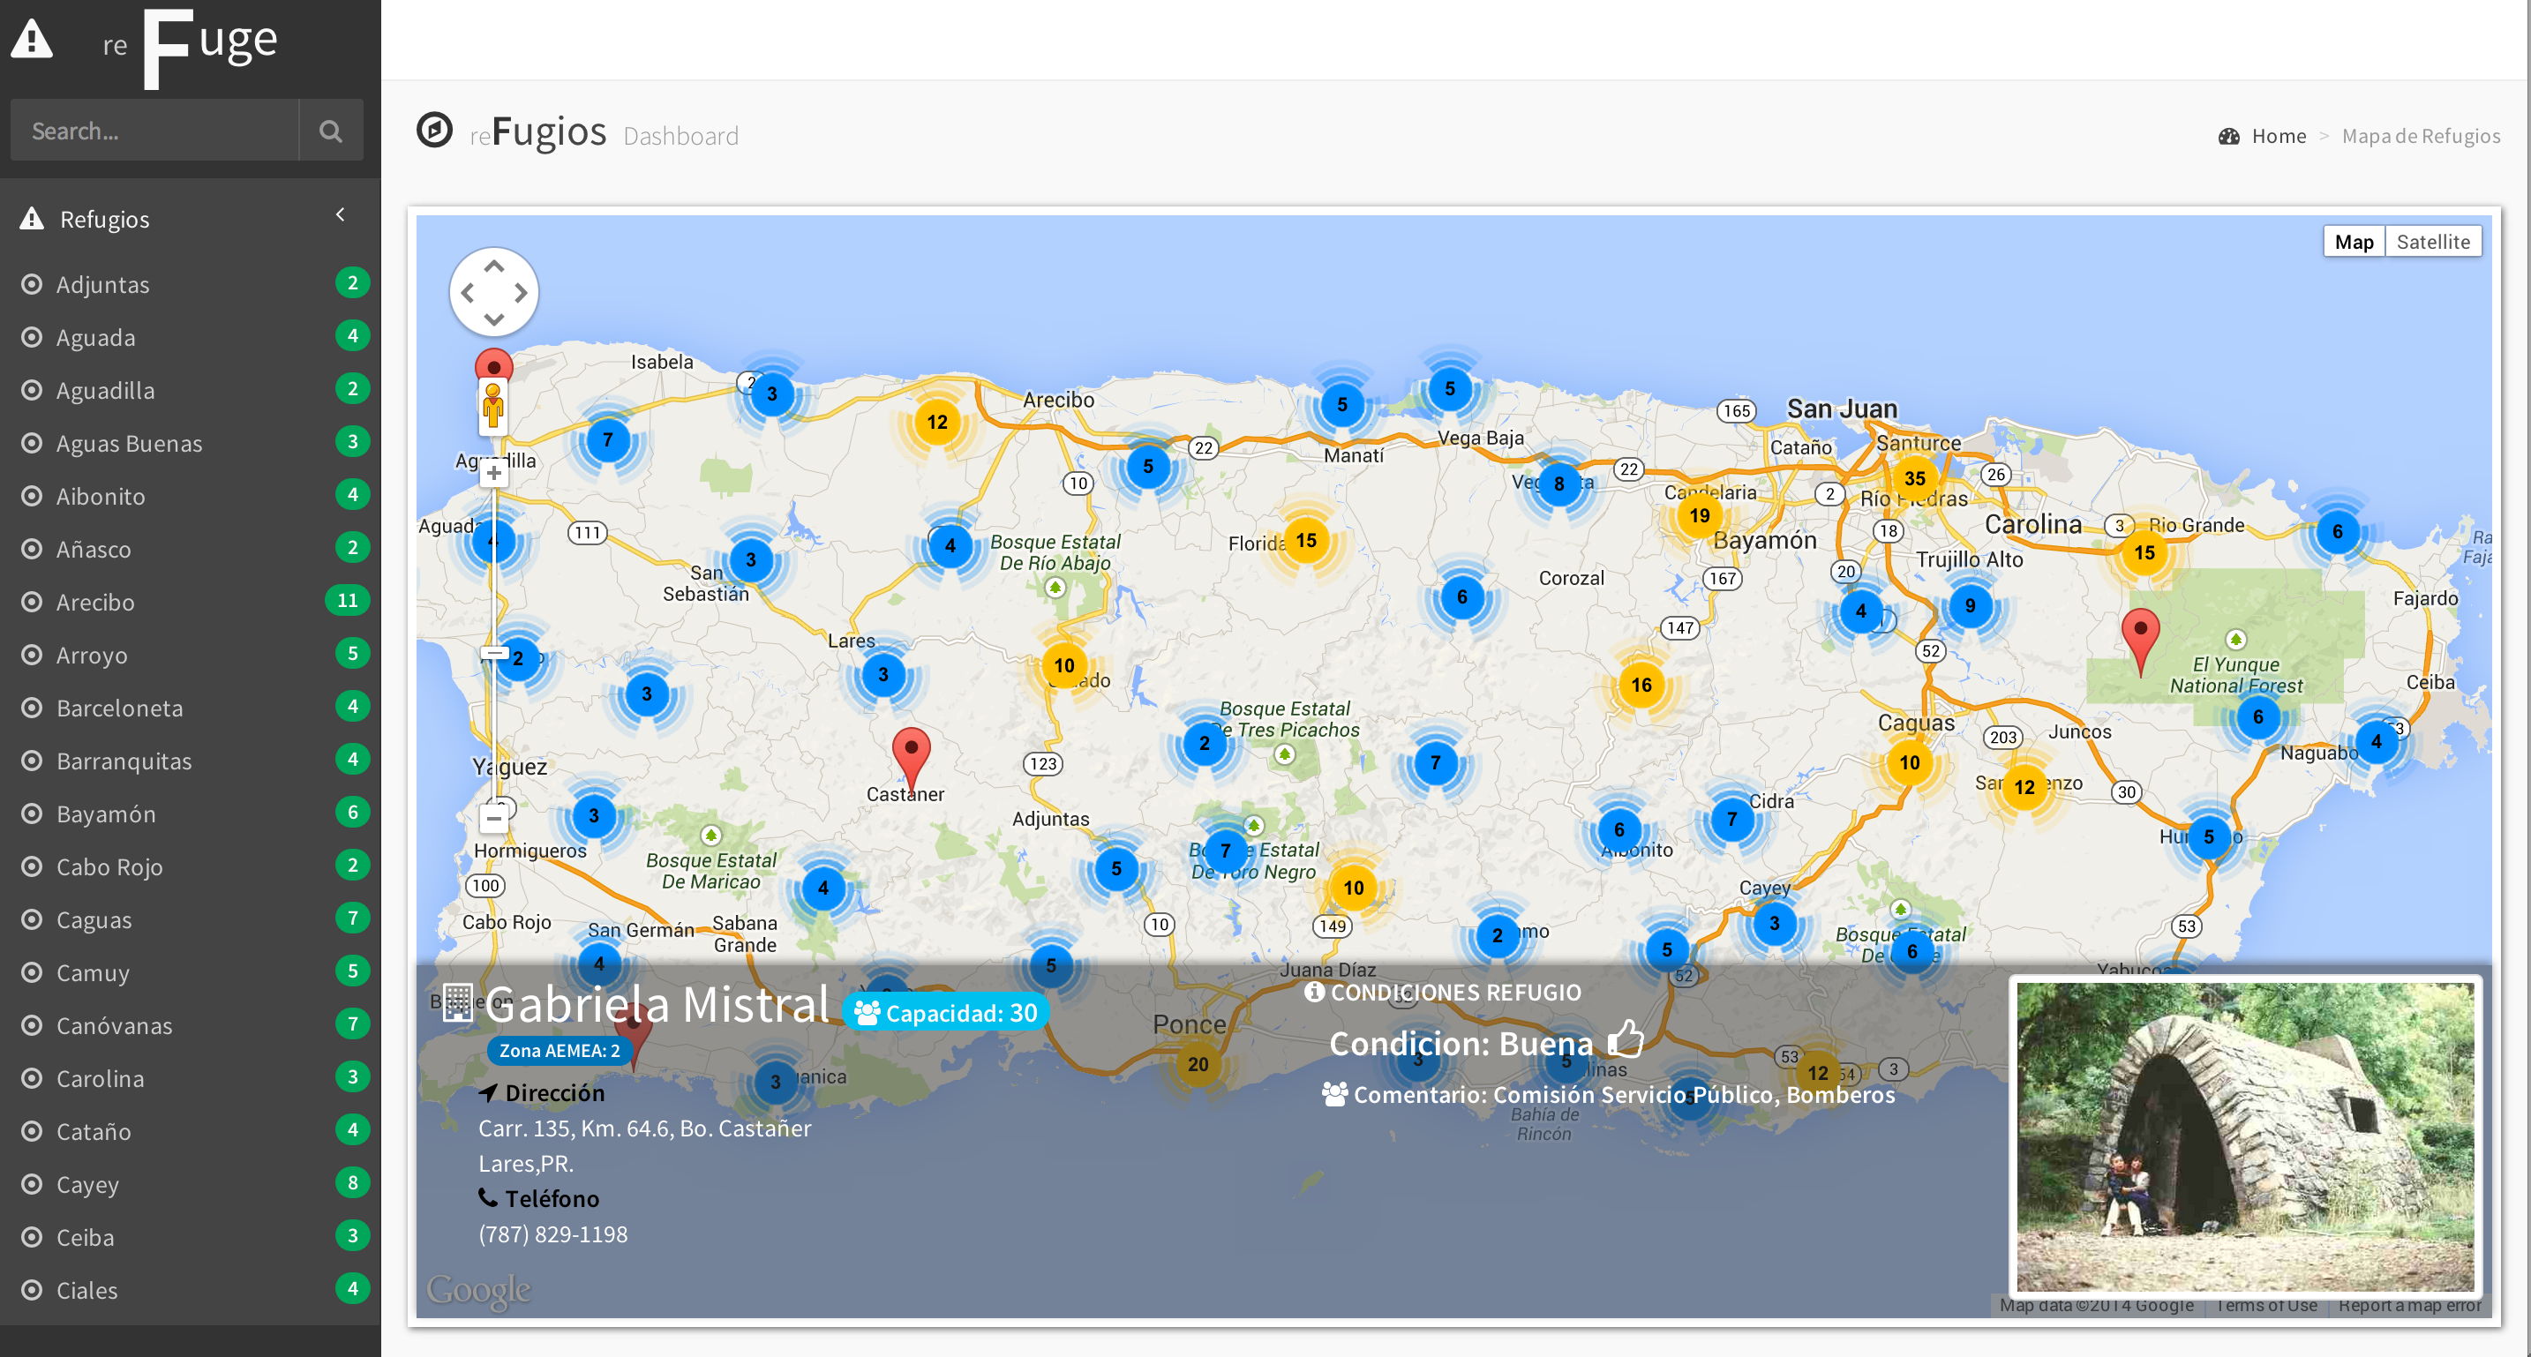Screen dimensions: 2531x1357
Task: Click the search magnifier button
Action: [330, 131]
